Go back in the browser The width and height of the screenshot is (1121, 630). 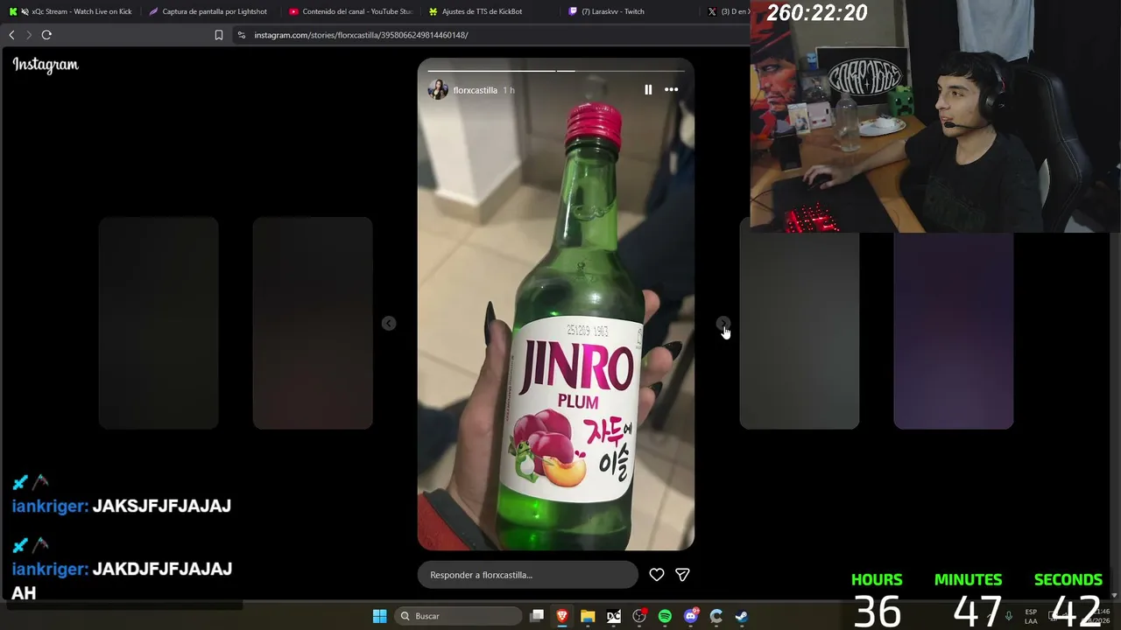(x=11, y=35)
